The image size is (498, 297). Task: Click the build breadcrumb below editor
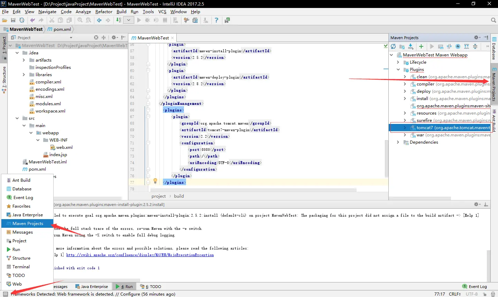(179, 196)
